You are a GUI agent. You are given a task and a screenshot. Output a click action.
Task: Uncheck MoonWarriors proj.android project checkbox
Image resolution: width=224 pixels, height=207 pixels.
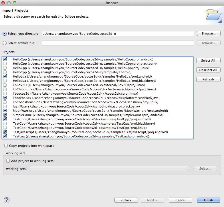coord(5,110)
